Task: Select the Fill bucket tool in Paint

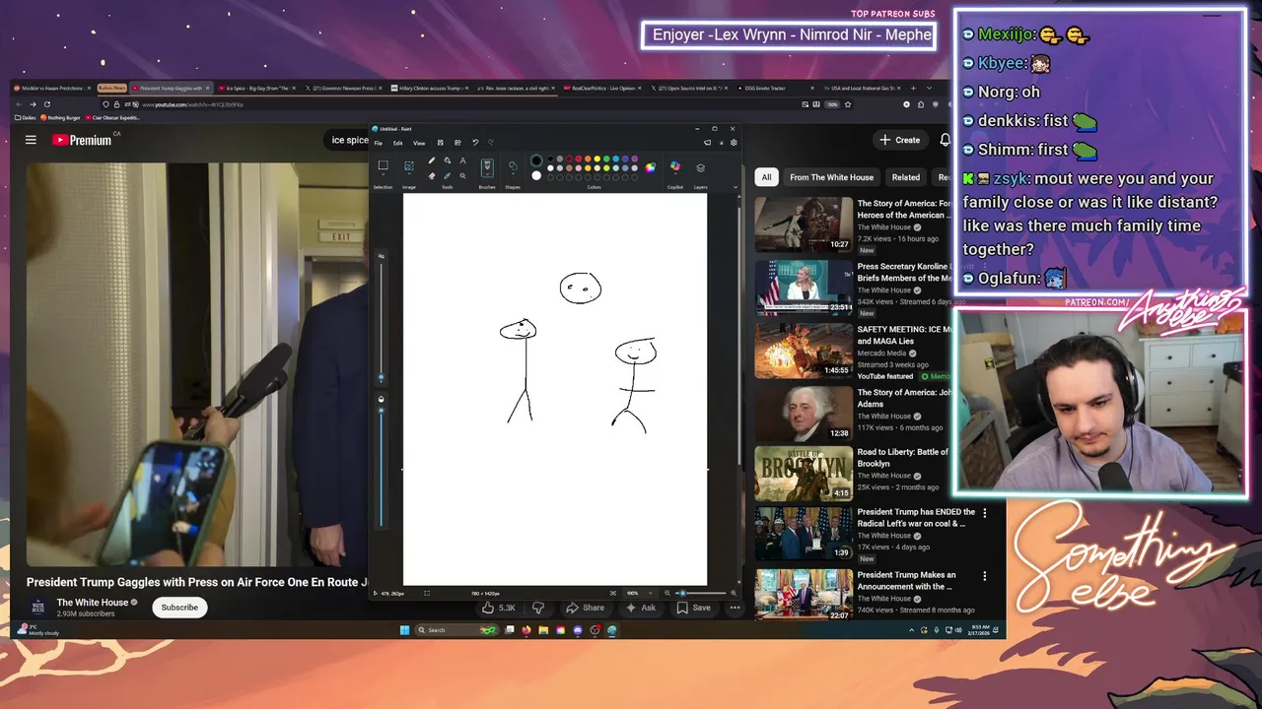Action: [x=448, y=160]
